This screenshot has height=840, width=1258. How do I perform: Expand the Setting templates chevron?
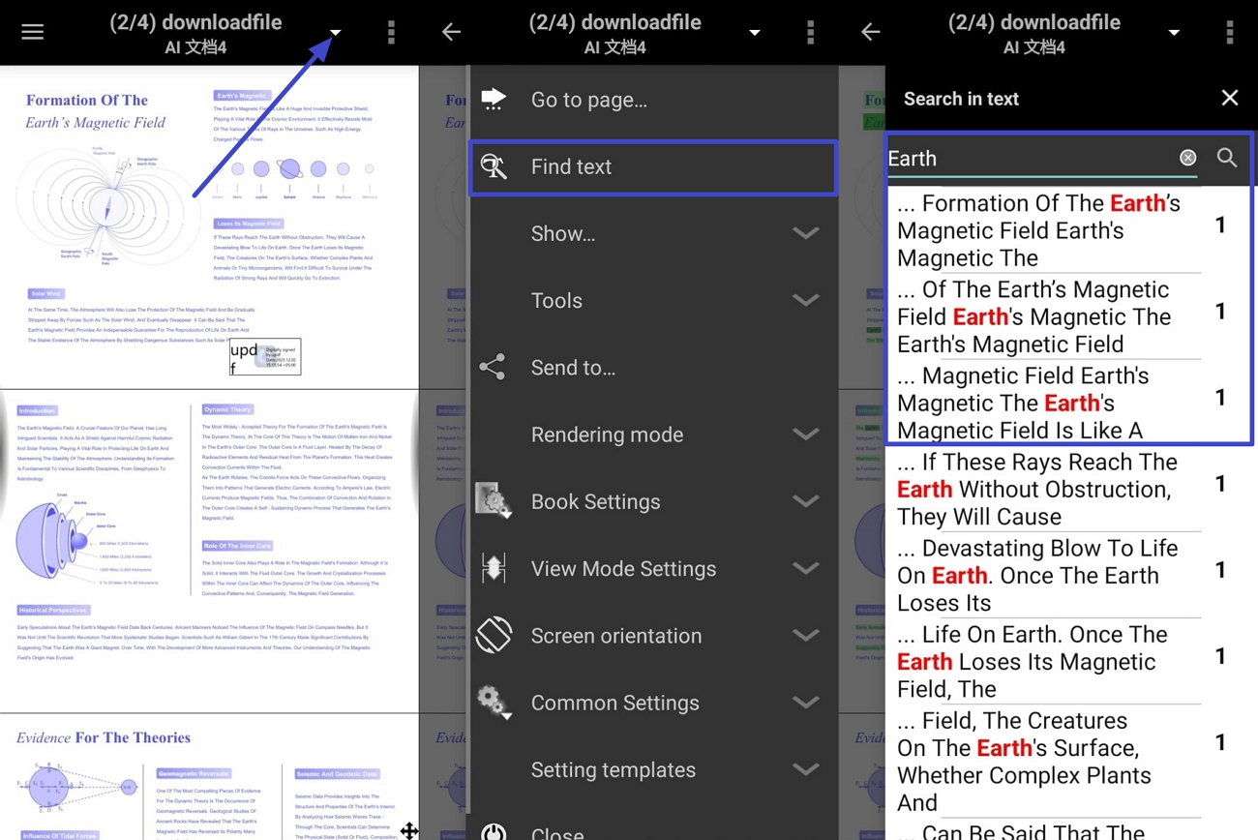(806, 769)
